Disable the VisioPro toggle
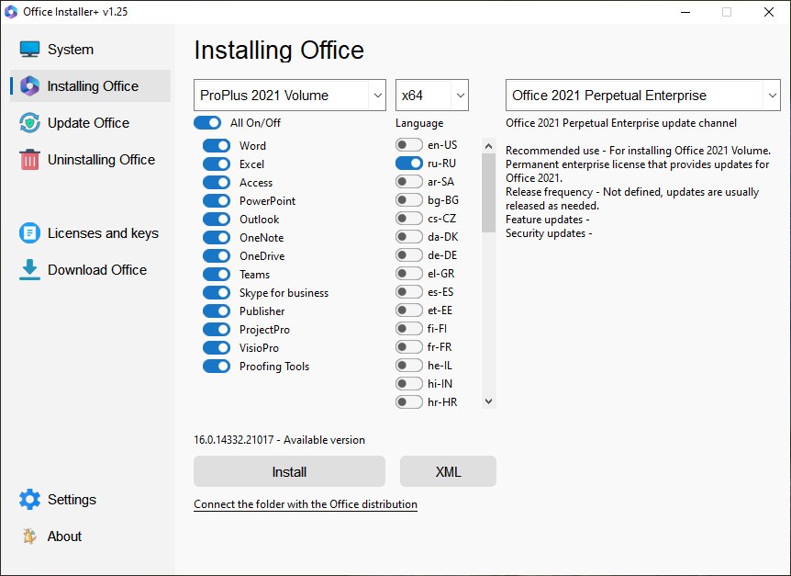This screenshot has width=791, height=576. (217, 348)
